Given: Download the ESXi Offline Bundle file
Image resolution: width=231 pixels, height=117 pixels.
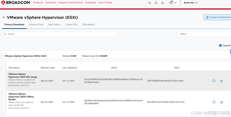Looking at the screenshot, I should pyautogui.click(x=214, y=102).
